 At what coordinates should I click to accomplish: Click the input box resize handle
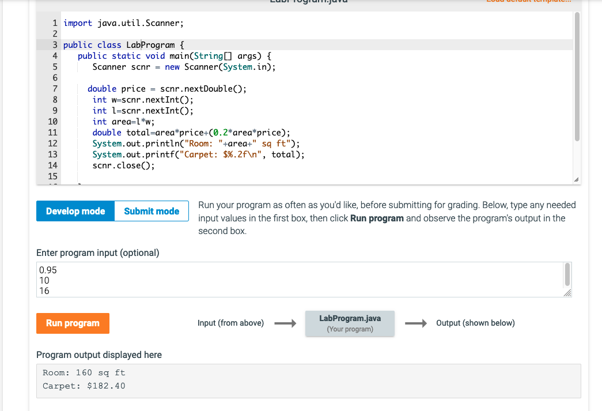(x=567, y=293)
